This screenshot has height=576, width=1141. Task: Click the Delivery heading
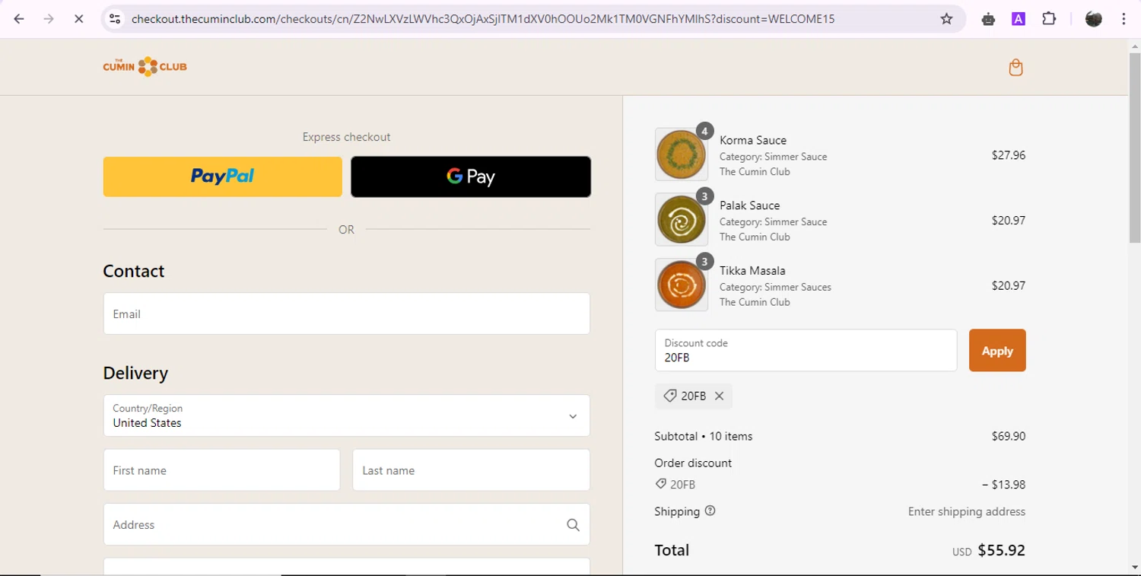pos(135,373)
